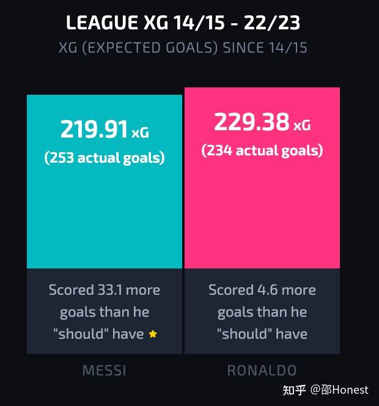The image size is (379, 406).
Task: Click the 229.38 xG value
Action: (262, 122)
